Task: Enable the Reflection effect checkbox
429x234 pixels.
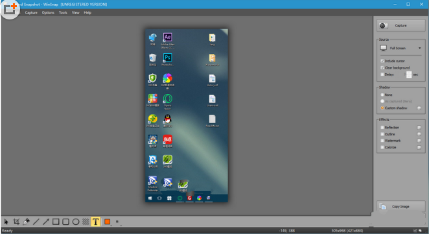Action: tap(382, 128)
